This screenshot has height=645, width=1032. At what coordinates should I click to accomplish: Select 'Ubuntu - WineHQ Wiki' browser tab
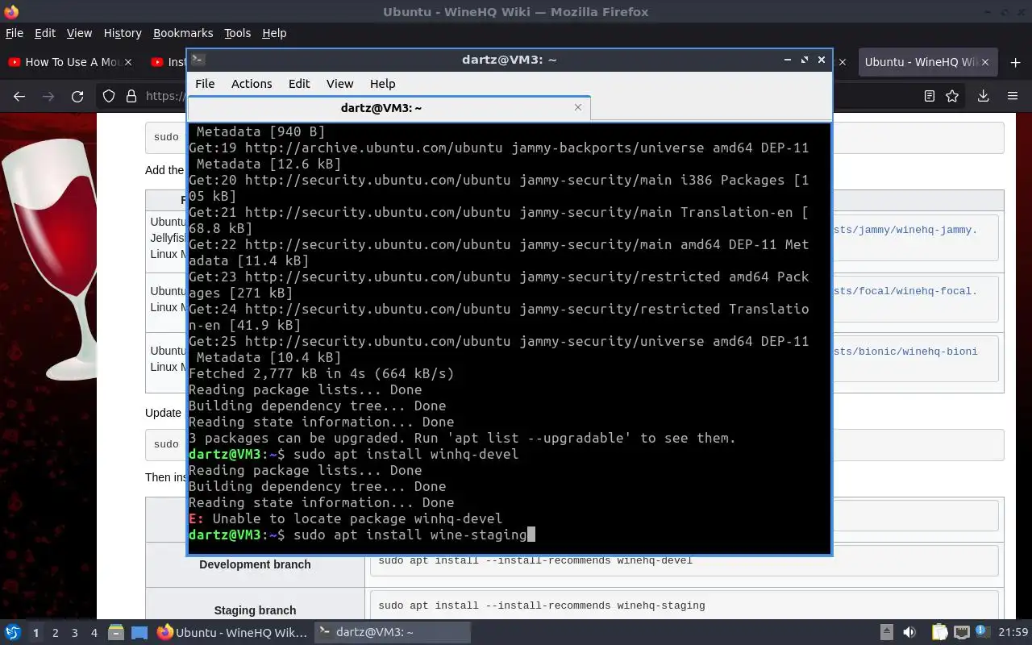click(927, 62)
